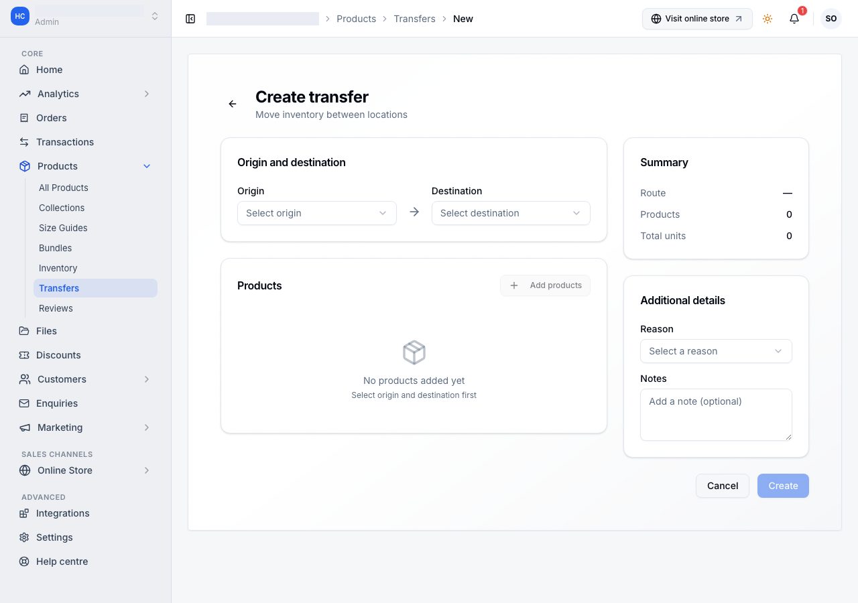Viewport: 858px width, 603px height.
Task: Click the HC store logo
Action: click(20, 16)
